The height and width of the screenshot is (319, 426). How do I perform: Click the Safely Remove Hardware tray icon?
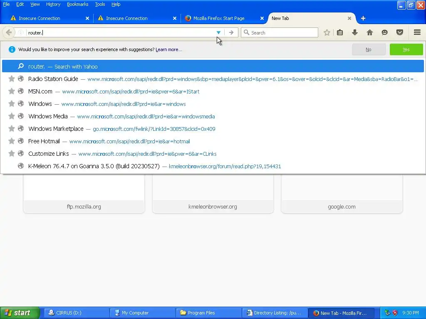pyautogui.click(x=387, y=313)
